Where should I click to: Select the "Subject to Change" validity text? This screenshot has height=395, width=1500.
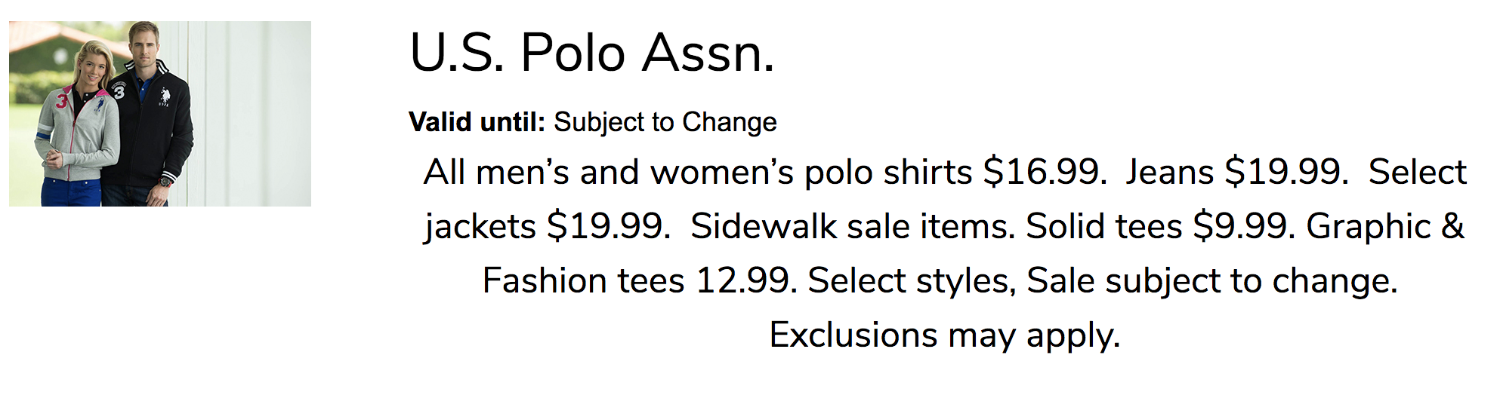tap(665, 122)
